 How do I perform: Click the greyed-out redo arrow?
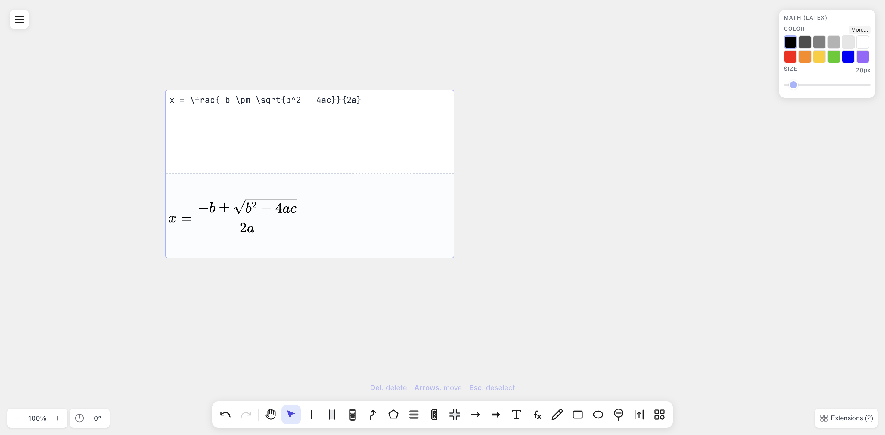[246, 415]
